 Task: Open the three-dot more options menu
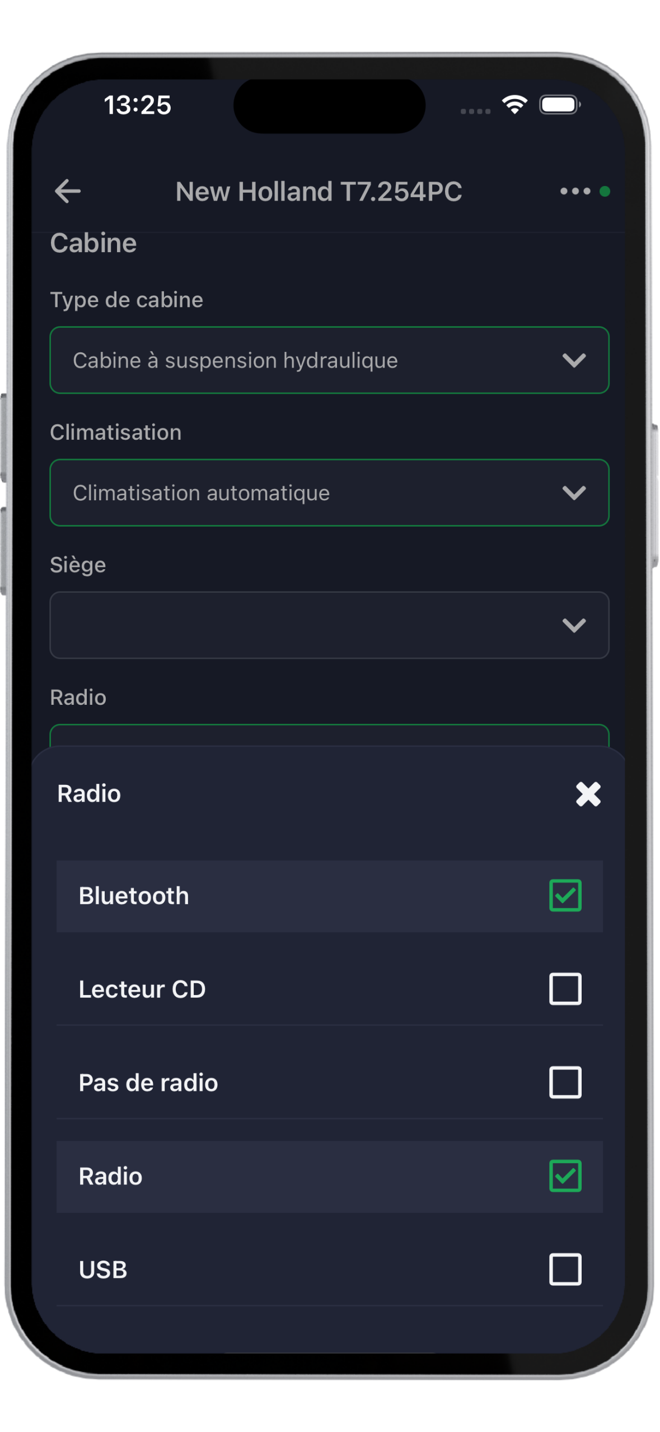coord(575,192)
